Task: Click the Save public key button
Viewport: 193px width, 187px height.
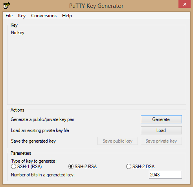Action: click(x=118, y=141)
